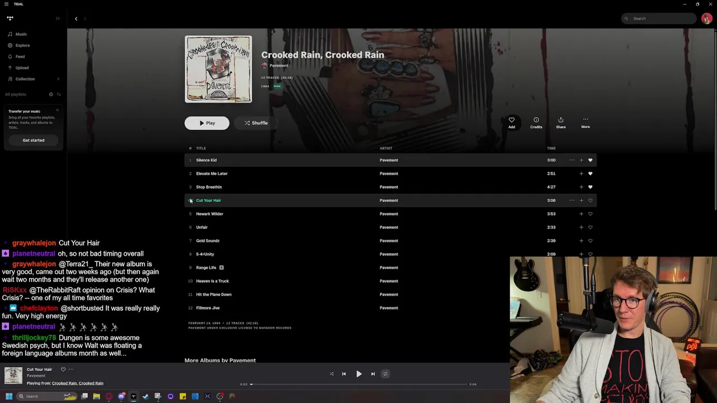Add the album with the heart icon
Image resolution: width=717 pixels, height=403 pixels.
[511, 123]
